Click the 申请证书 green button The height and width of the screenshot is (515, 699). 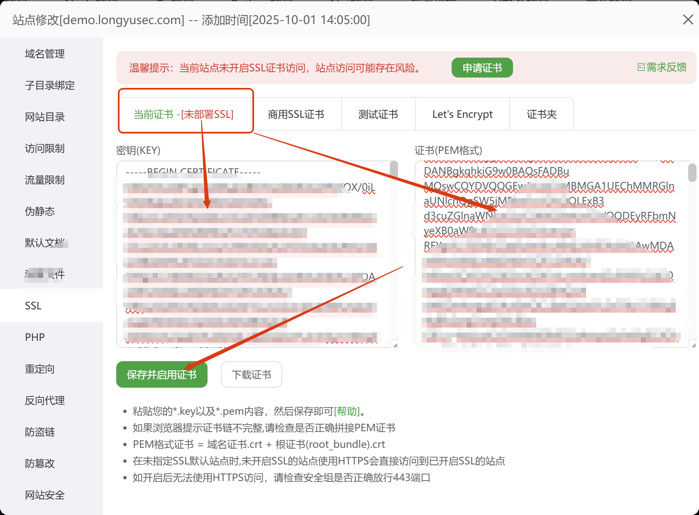[x=482, y=68]
